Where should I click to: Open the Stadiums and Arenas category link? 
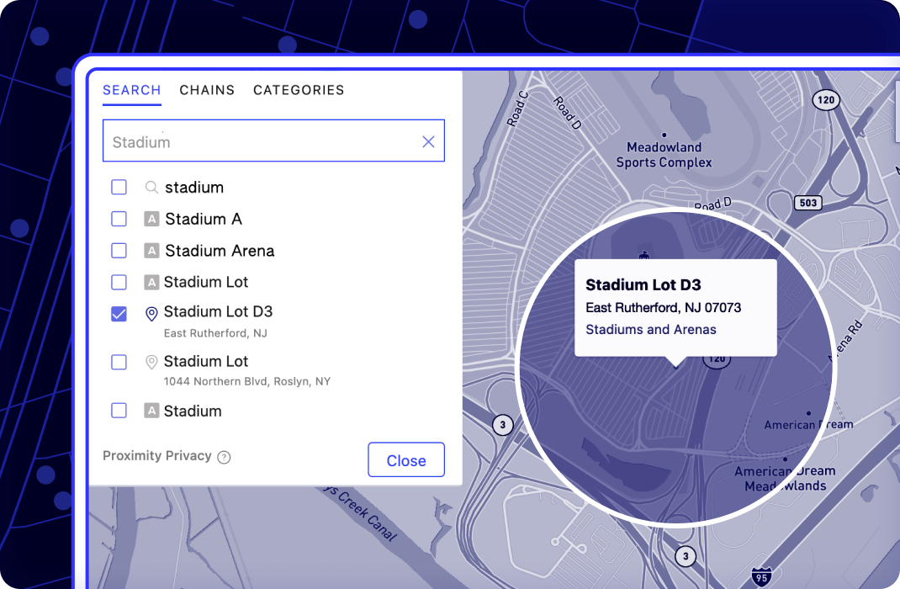pos(650,329)
